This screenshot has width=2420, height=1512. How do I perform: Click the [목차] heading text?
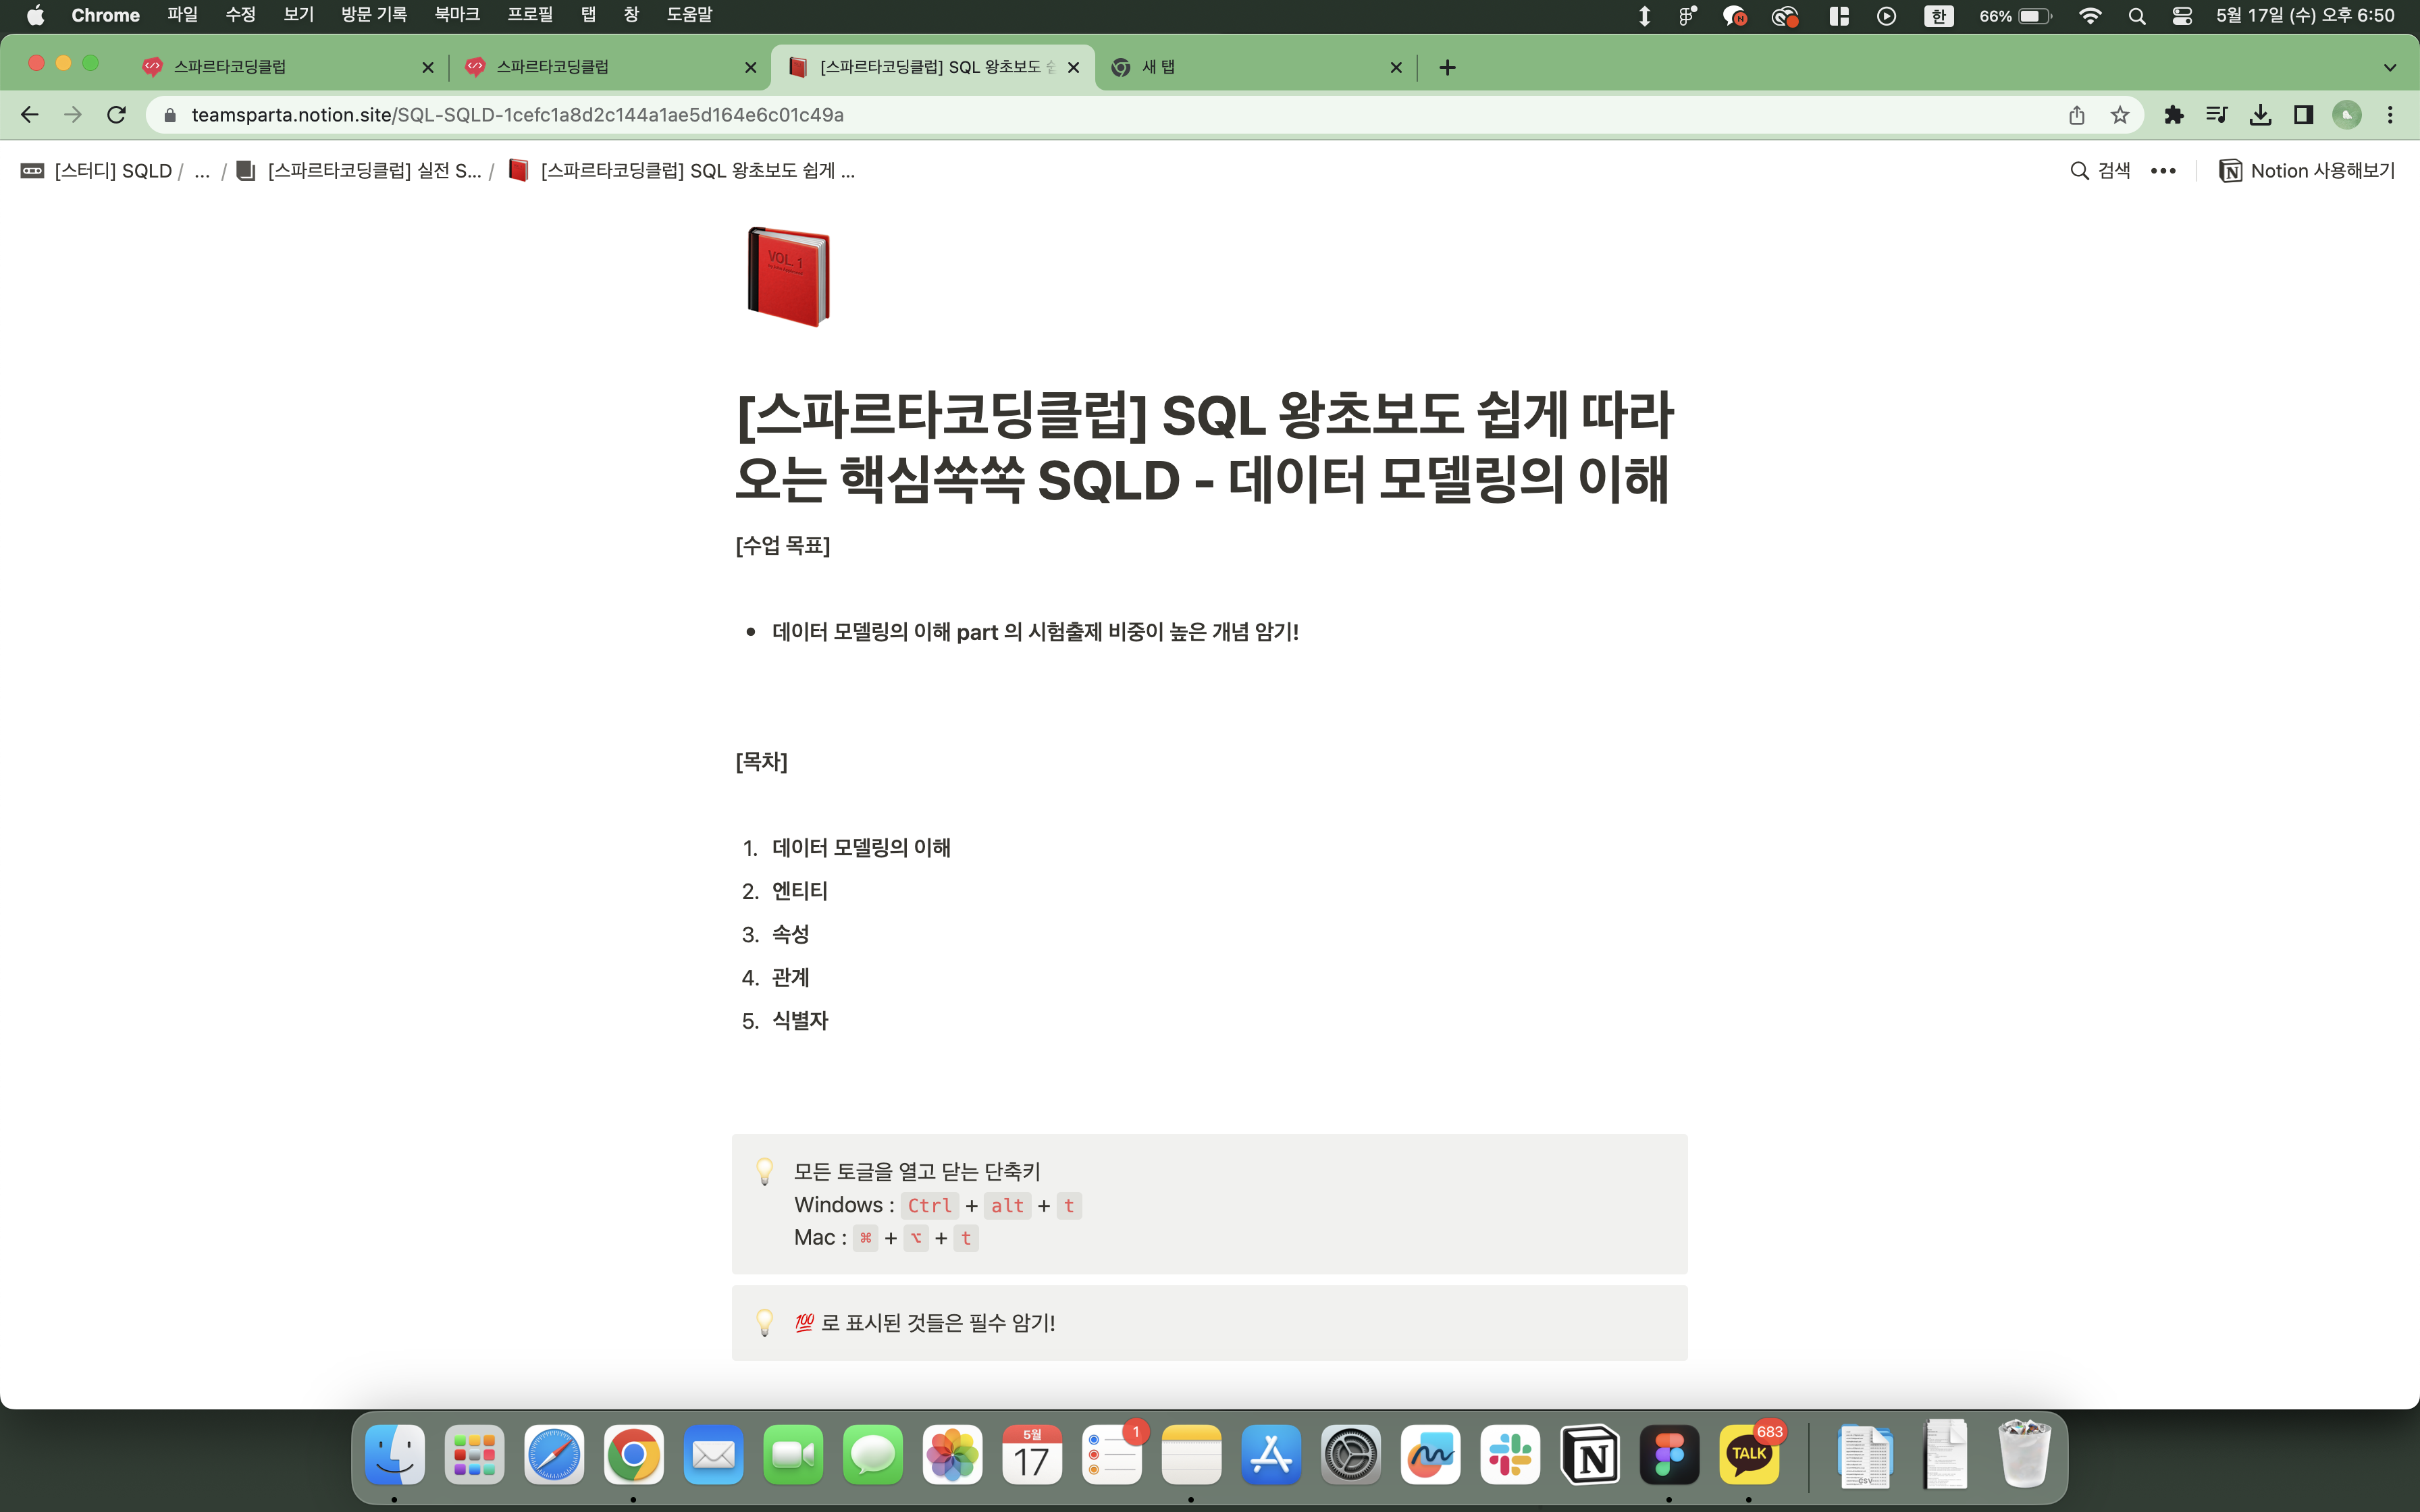click(x=761, y=762)
